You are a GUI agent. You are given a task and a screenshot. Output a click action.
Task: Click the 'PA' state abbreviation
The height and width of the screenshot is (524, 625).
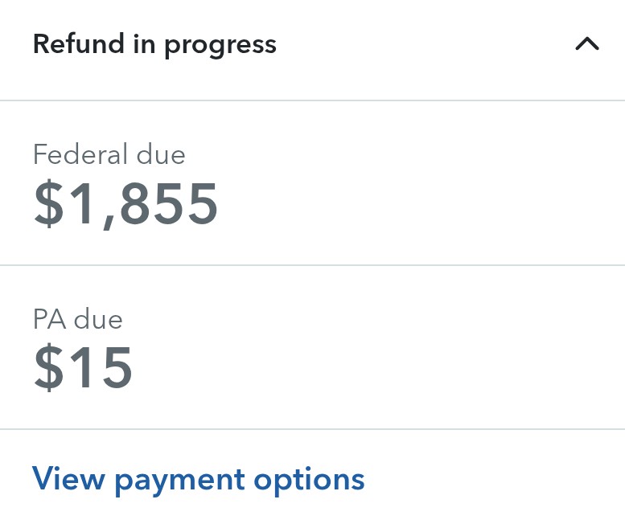[x=49, y=320]
